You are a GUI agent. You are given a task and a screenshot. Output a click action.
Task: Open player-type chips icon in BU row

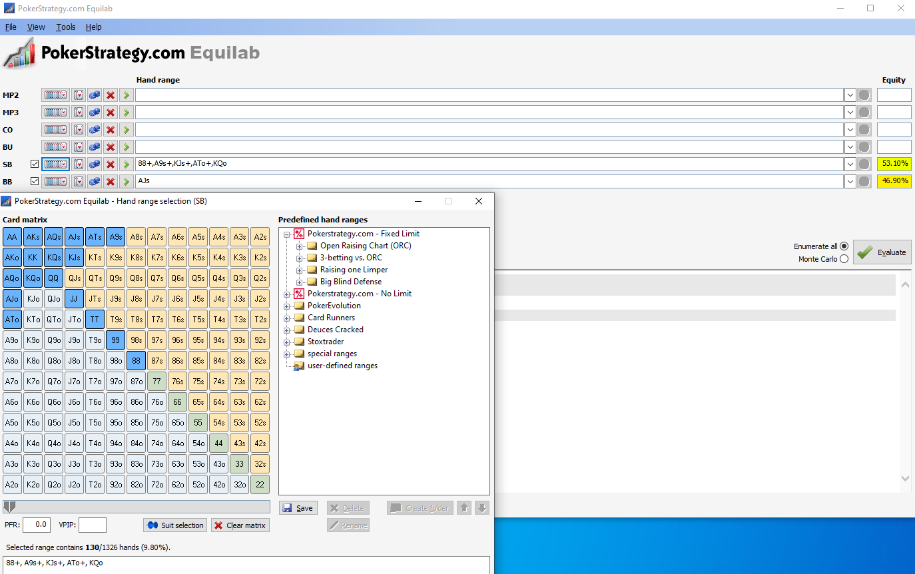pos(95,147)
